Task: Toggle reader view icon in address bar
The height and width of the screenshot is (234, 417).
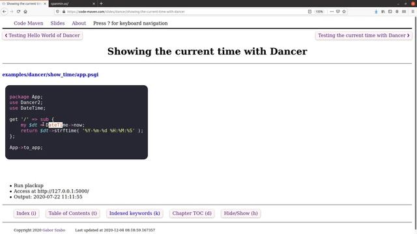Action: [309, 12]
